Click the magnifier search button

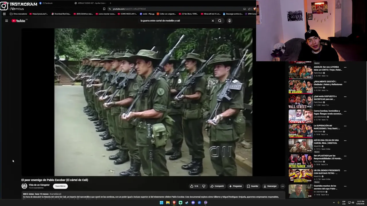[x=220, y=21]
